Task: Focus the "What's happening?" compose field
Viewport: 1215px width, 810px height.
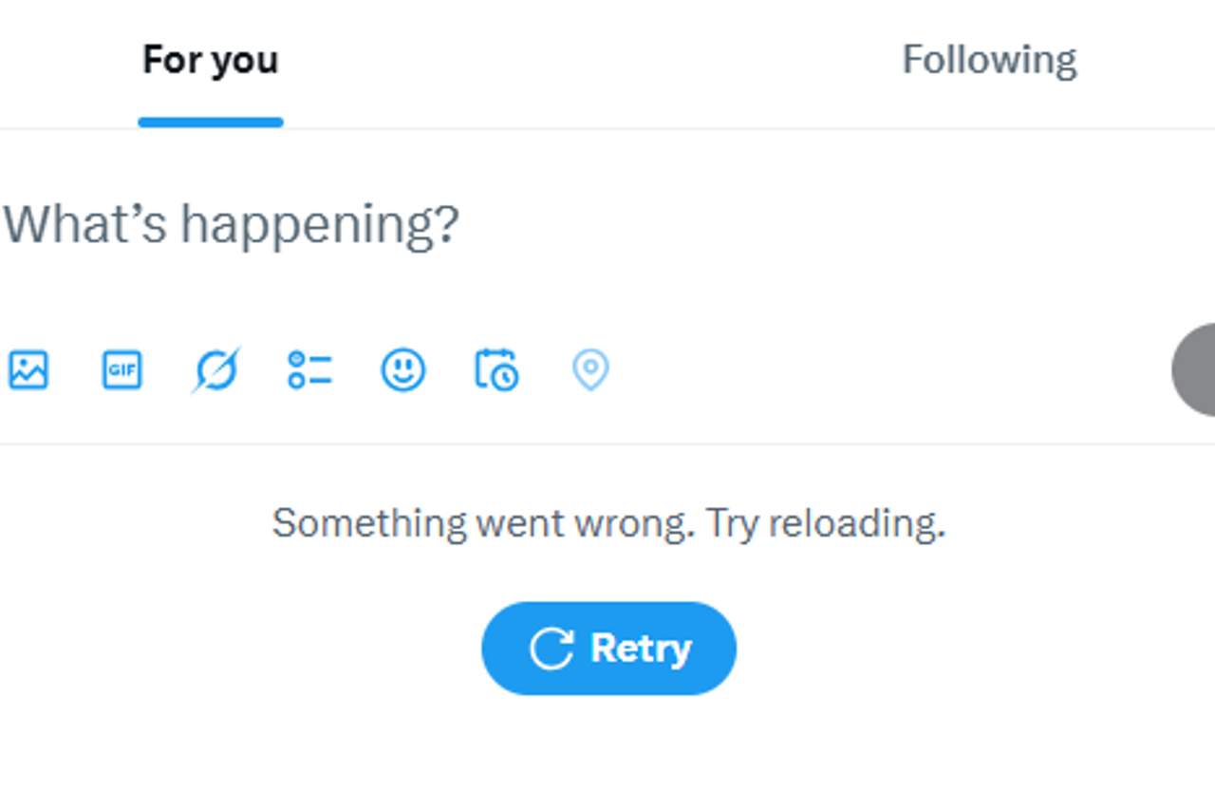Action: pos(380,225)
